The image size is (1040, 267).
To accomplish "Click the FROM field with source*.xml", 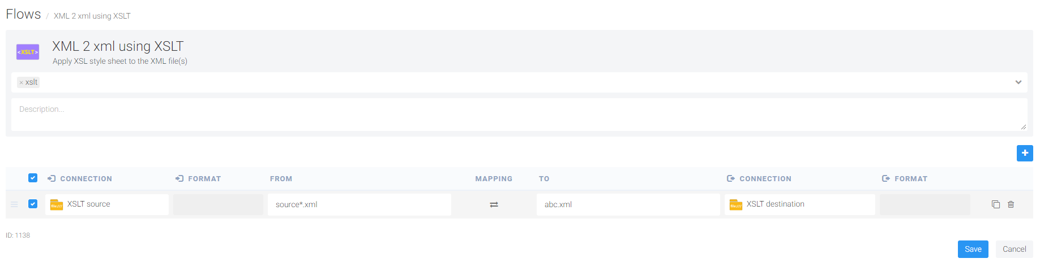I will point(359,204).
